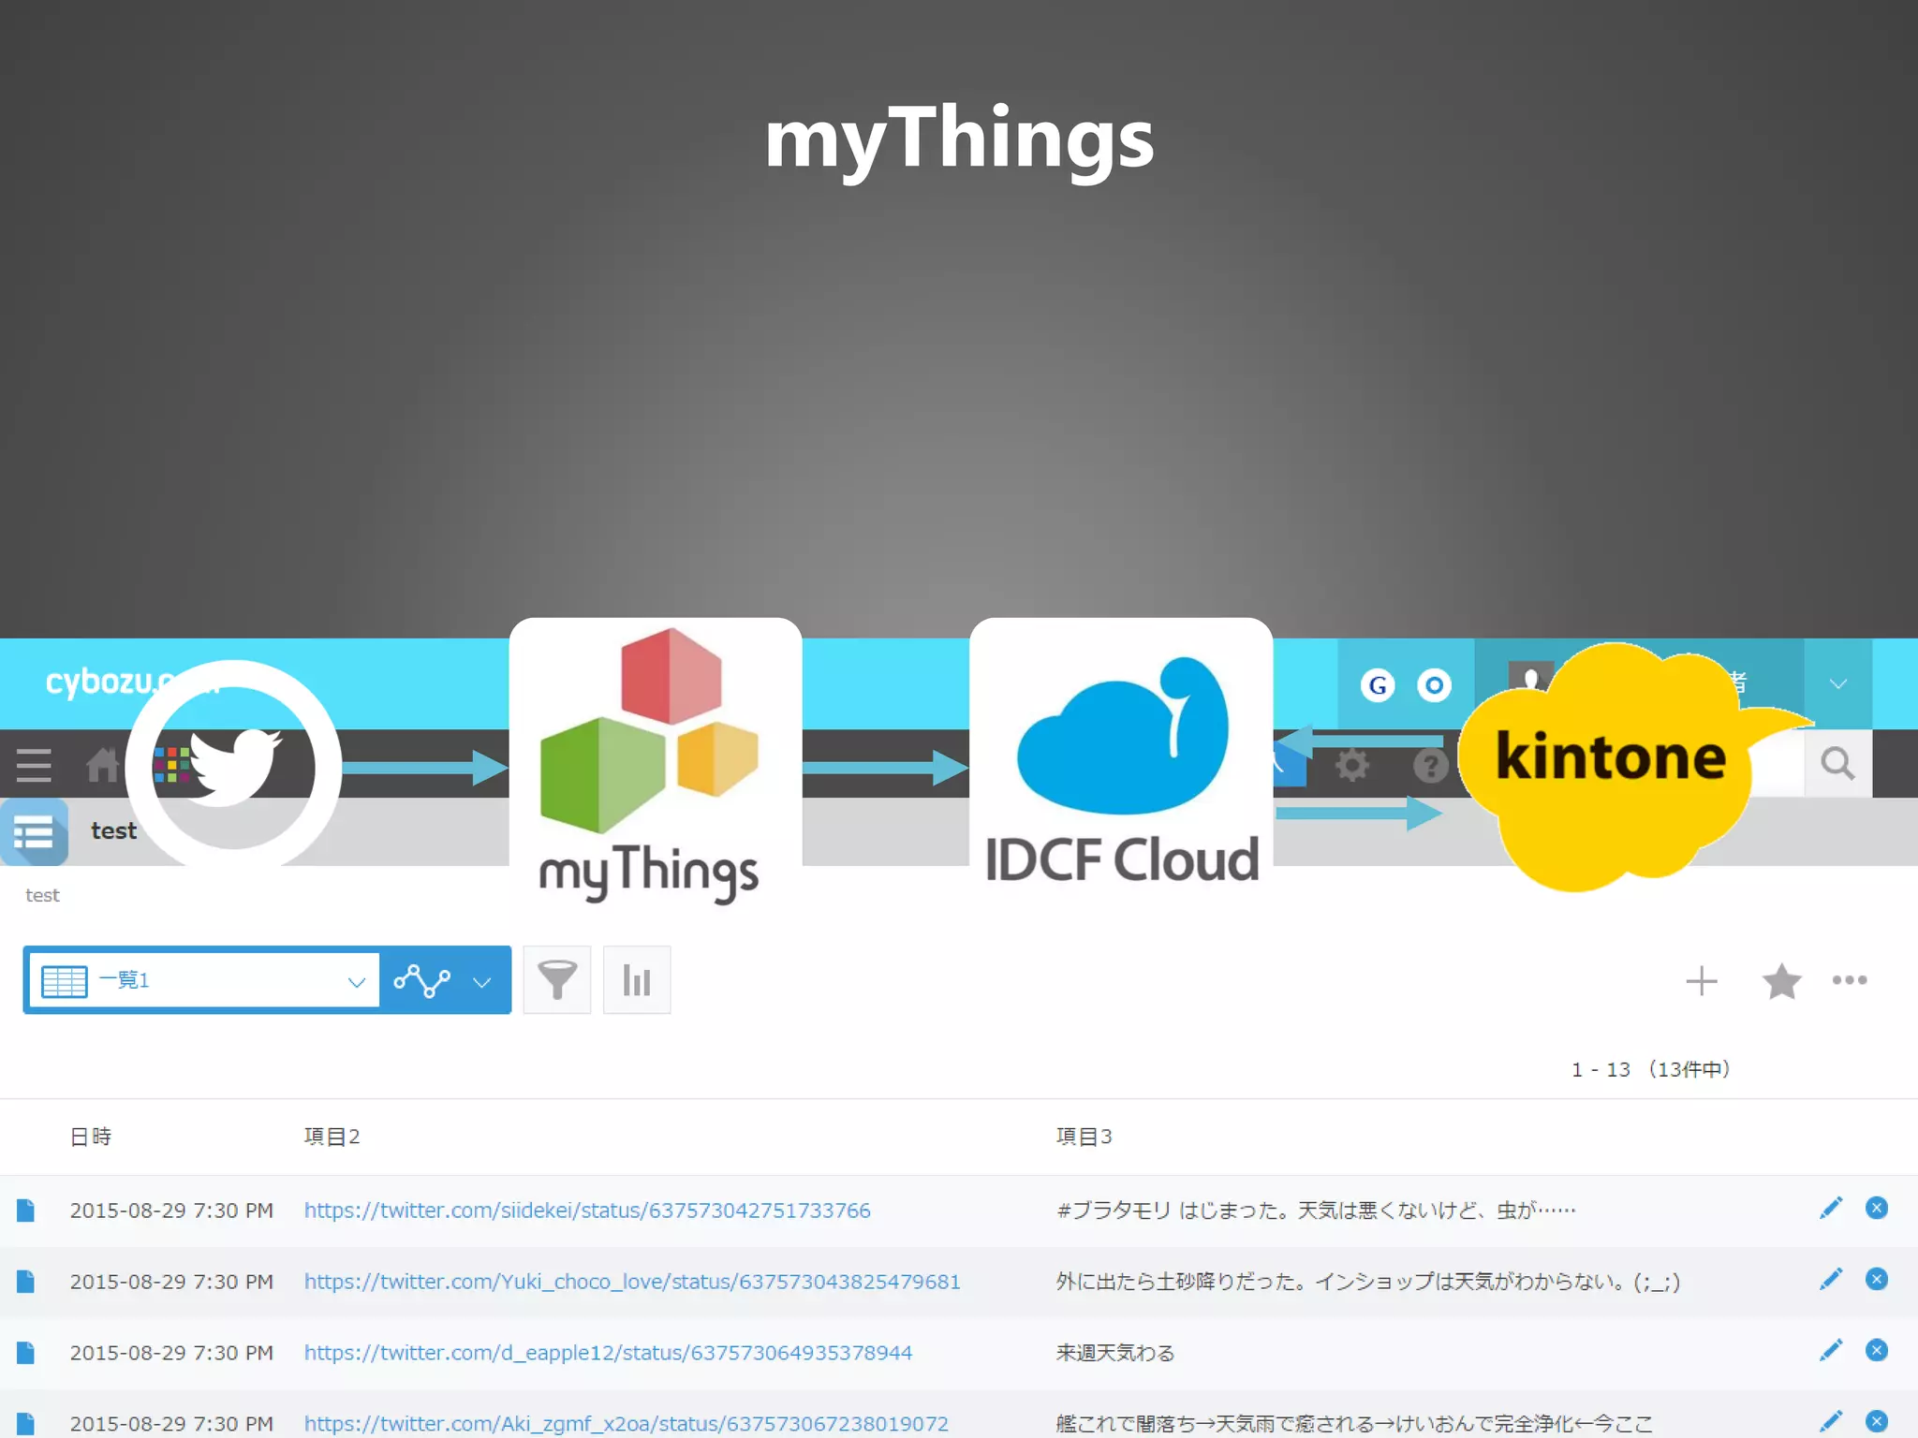Delete the siidekei record with X icon
Screen dimensions: 1918x1438
1876,1208
